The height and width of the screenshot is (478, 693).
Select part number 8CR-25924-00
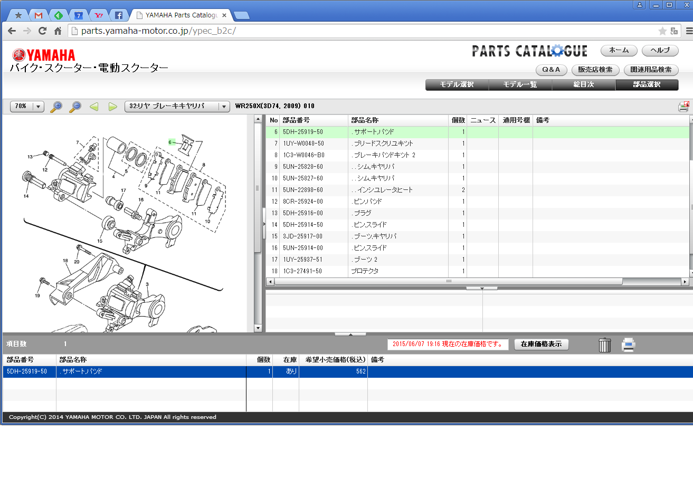pyautogui.click(x=302, y=202)
